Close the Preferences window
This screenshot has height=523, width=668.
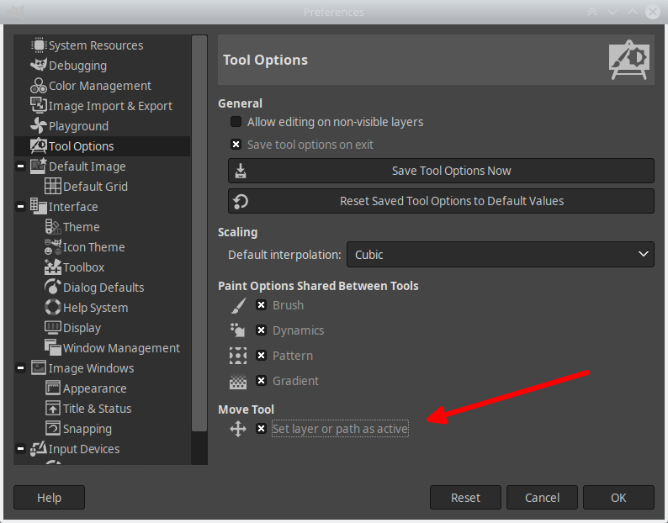[653, 12]
